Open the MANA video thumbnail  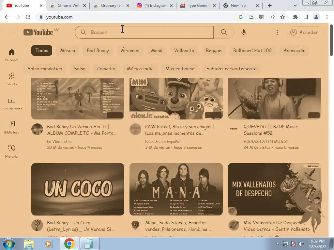click(x=176, y=189)
